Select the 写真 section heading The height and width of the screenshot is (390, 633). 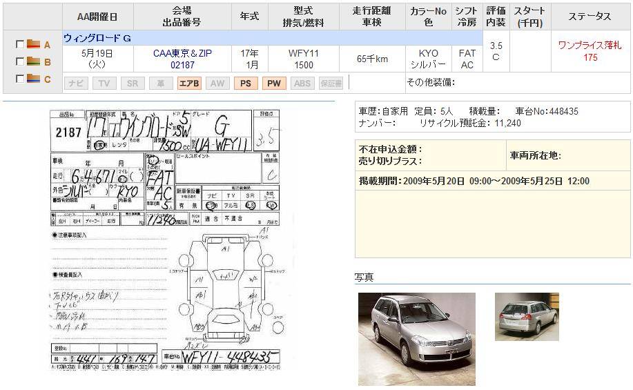click(364, 277)
